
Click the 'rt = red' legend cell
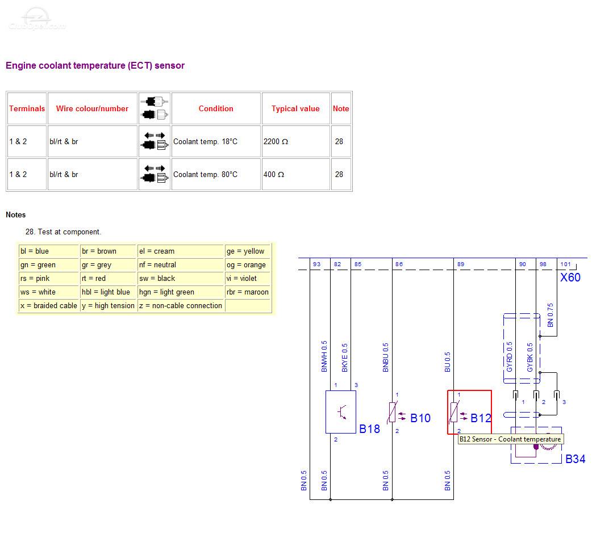click(109, 279)
